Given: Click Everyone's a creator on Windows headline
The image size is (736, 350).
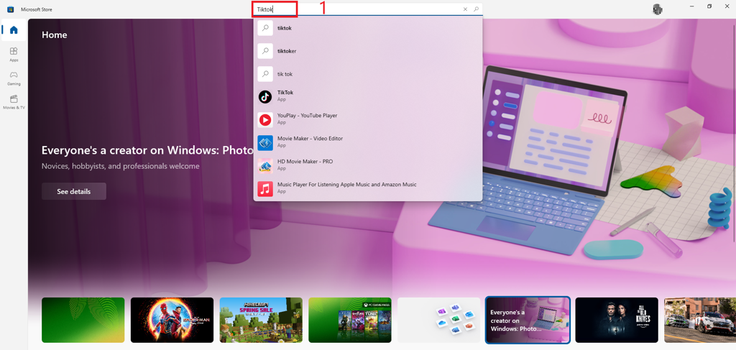Looking at the screenshot, I should coord(147,150).
